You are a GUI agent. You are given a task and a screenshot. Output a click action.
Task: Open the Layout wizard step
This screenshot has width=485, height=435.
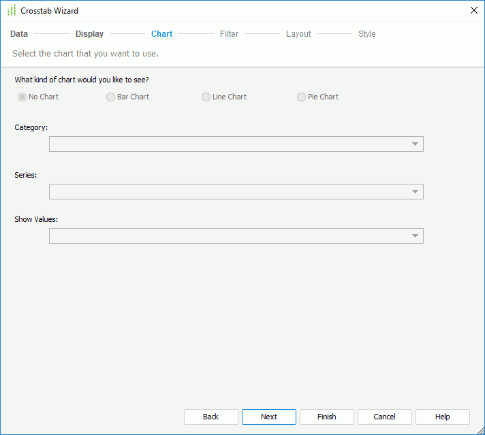298,34
